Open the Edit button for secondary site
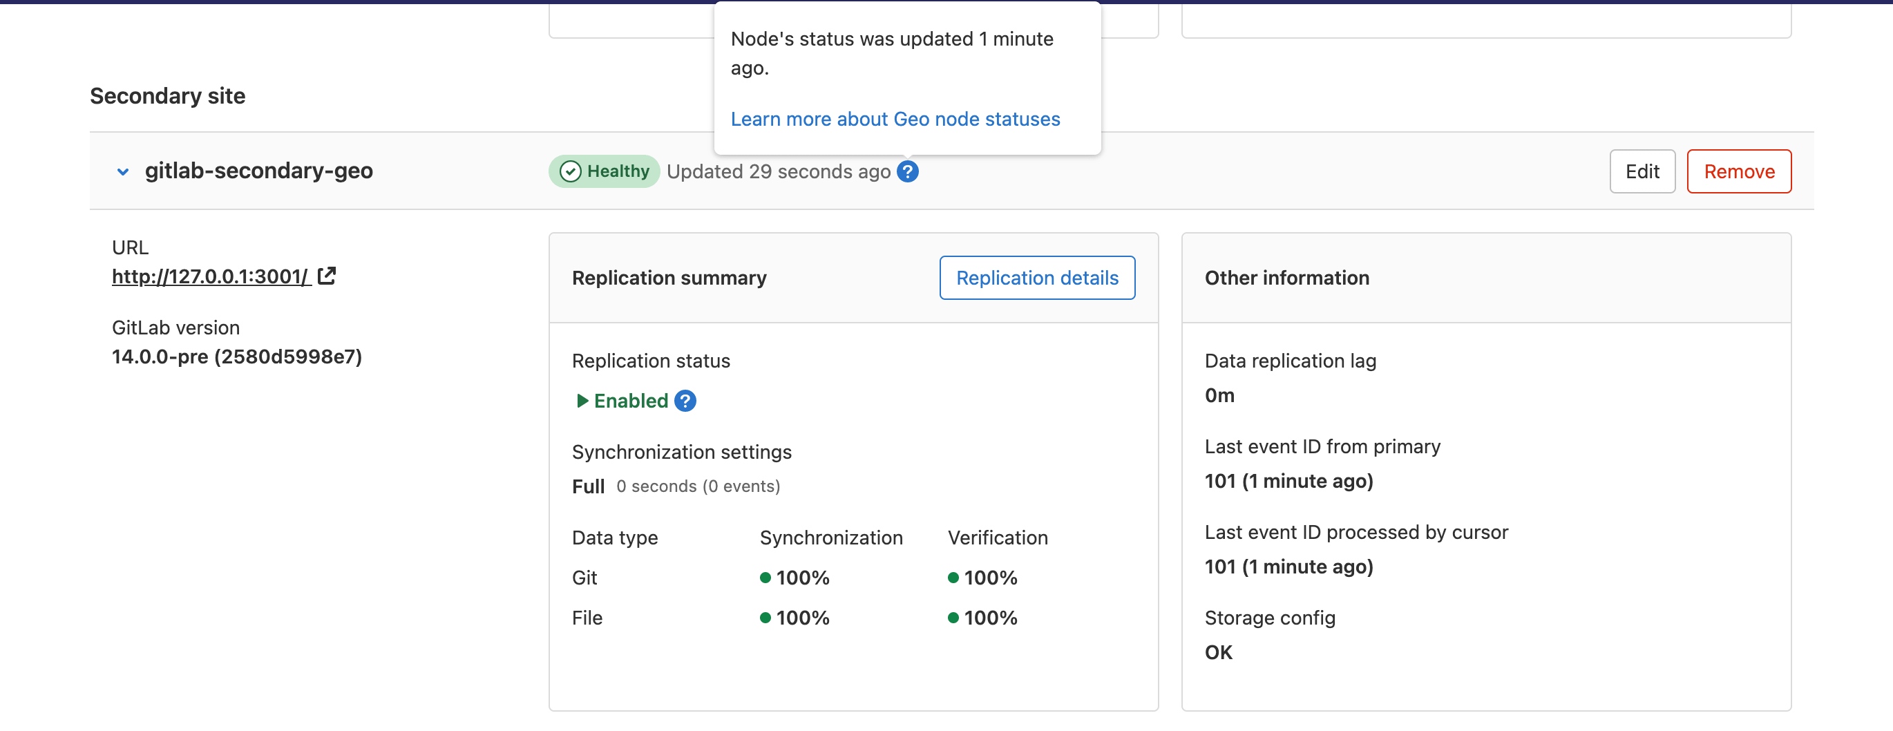This screenshot has height=731, width=1893. pos(1642,172)
